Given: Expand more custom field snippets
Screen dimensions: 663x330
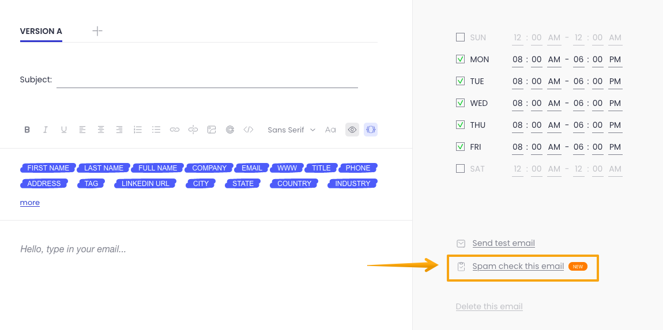Looking at the screenshot, I should click(x=30, y=203).
